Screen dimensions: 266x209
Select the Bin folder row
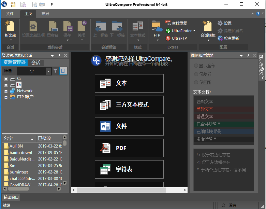(x=32, y=166)
